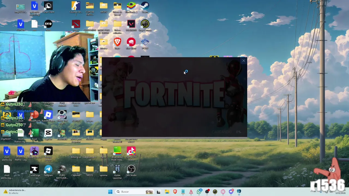Image resolution: width=349 pixels, height=196 pixels.
Task: Select the CONTENIDO folder
Action: (90, 26)
